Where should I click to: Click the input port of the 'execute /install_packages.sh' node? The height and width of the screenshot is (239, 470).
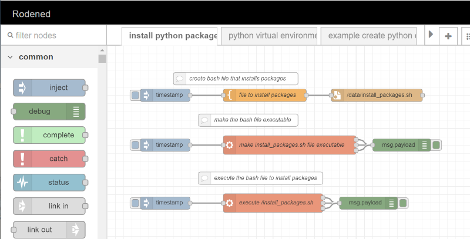(x=223, y=203)
